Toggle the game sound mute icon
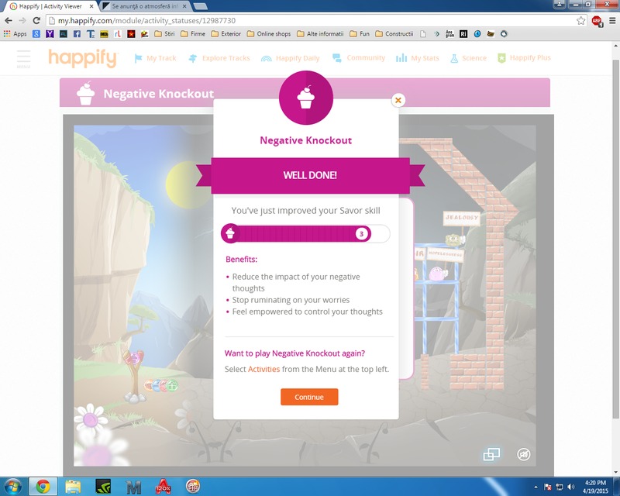The height and width of the screenshot is (496, 620). (524, 454)
